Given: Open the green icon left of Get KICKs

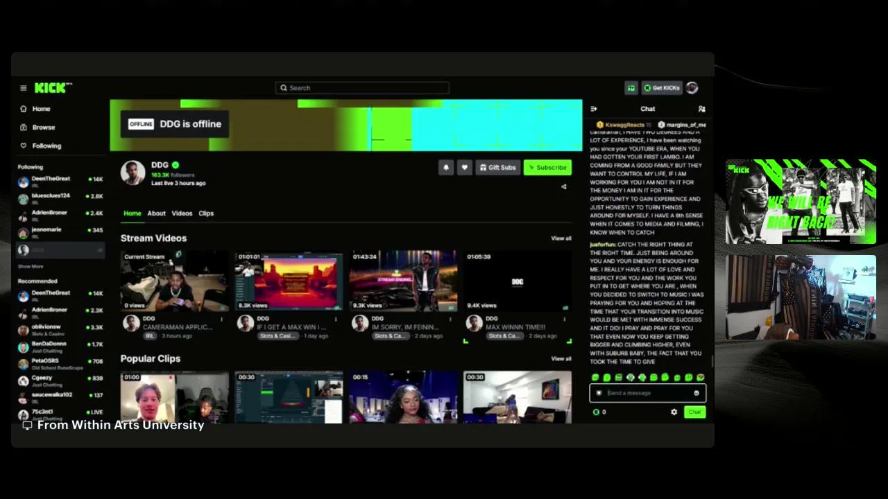Looking at the screenshot, I should [631, 88].
